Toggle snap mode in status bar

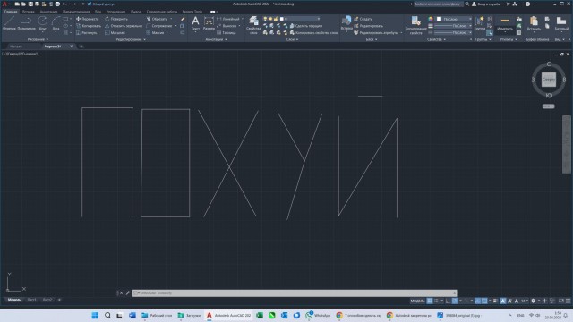point(436,301)
